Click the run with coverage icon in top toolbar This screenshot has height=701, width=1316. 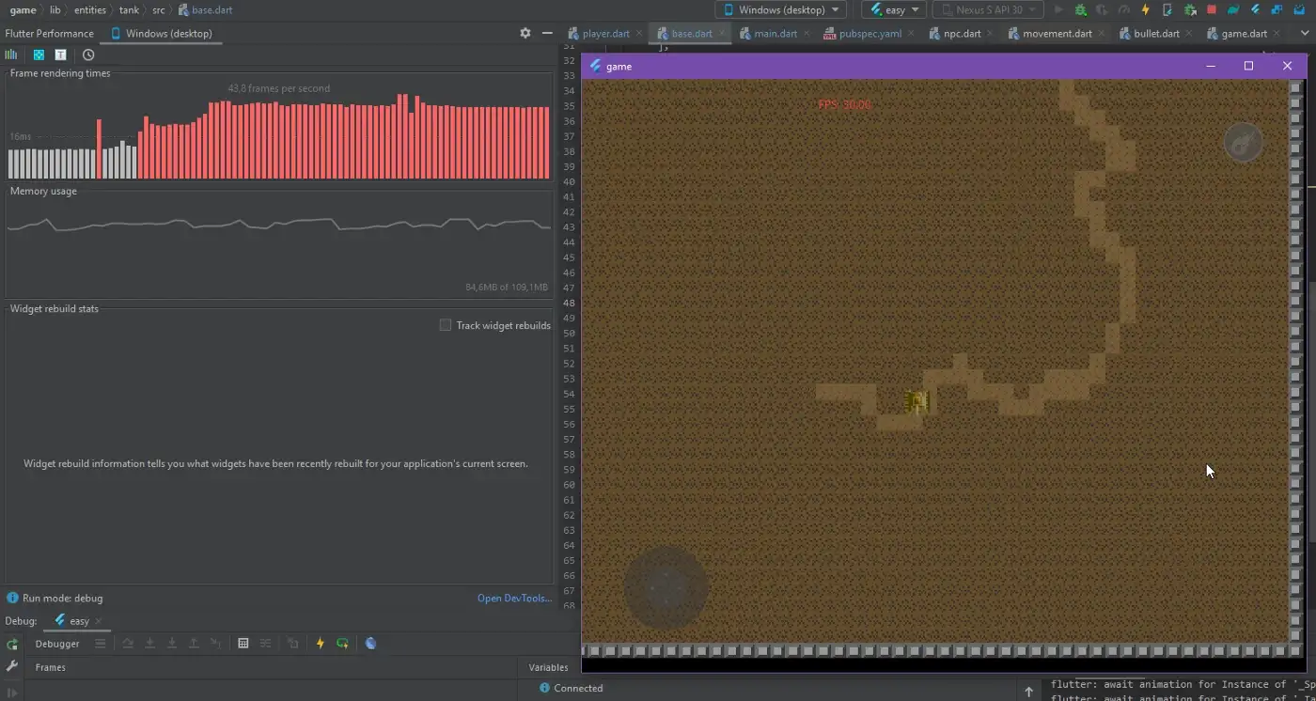tap(1102, 9)
